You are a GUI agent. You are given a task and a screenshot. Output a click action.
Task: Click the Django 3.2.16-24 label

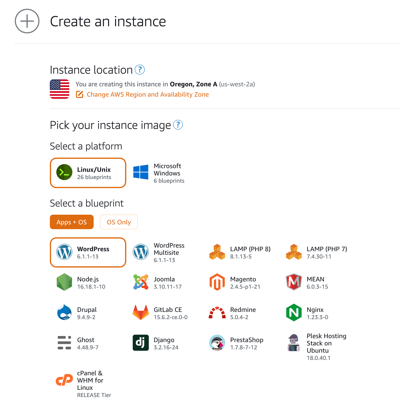coord(166,343)
